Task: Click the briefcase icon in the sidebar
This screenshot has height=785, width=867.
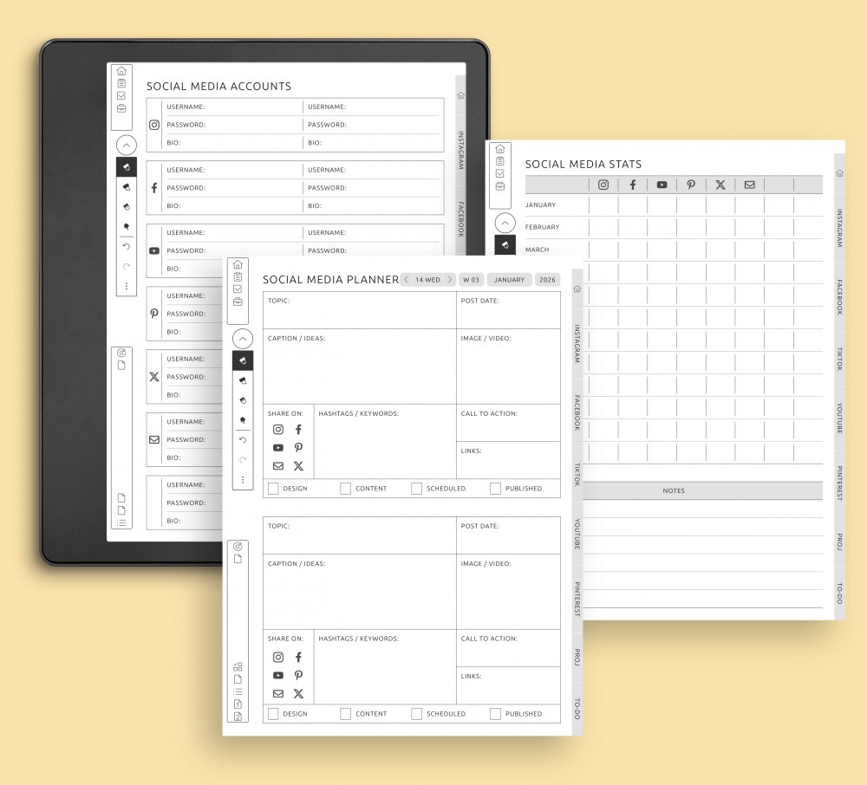Action: point(238,302)
